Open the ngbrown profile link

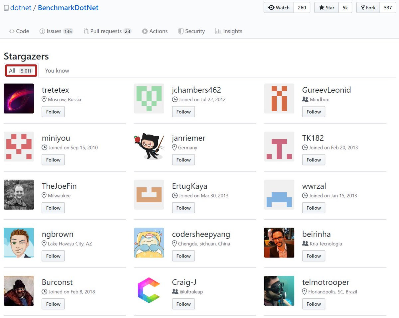click(58, 234)
